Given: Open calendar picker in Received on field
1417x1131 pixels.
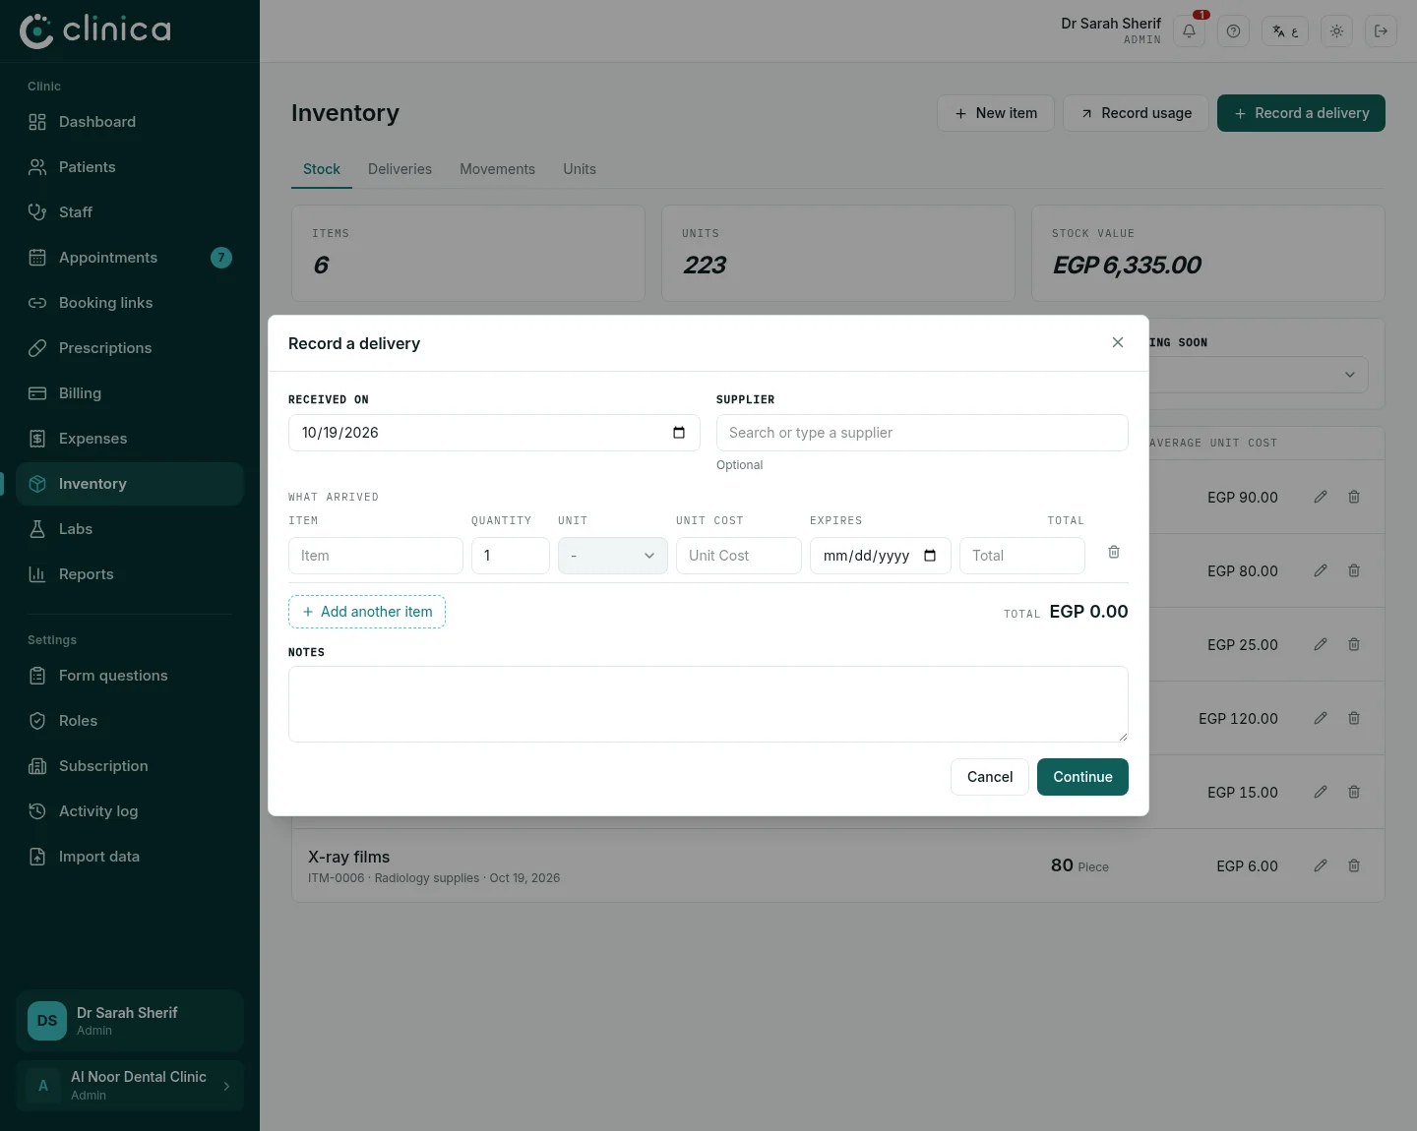Looking at the screenshot, I should 679,433.
